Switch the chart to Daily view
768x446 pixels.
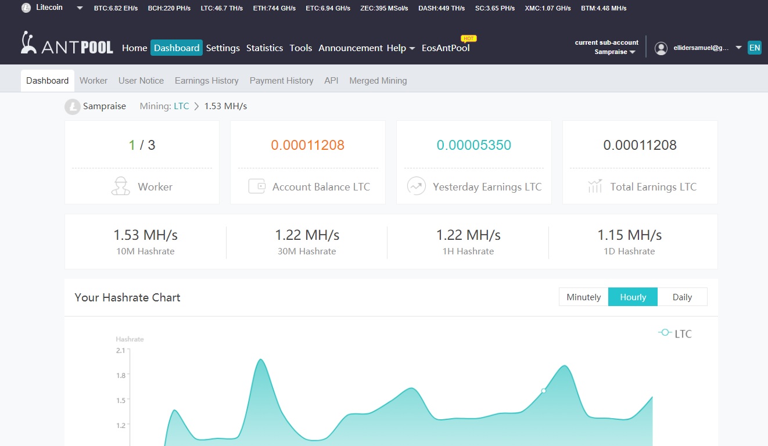click(x=682, y=297)
